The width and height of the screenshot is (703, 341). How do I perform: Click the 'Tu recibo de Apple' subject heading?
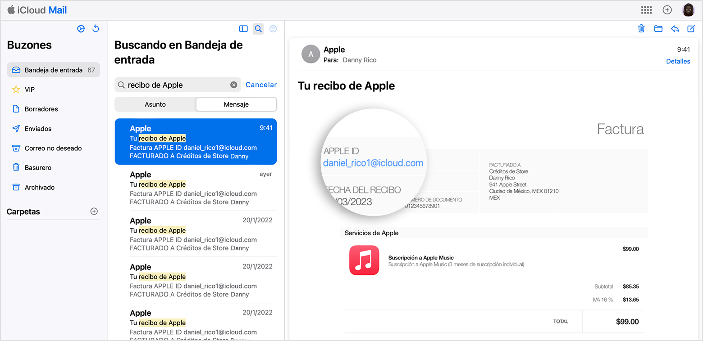(x=346, y=86)
